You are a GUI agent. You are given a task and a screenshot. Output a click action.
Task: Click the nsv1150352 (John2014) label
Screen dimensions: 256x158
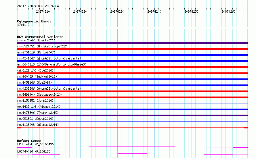click(x=35, y=101)
